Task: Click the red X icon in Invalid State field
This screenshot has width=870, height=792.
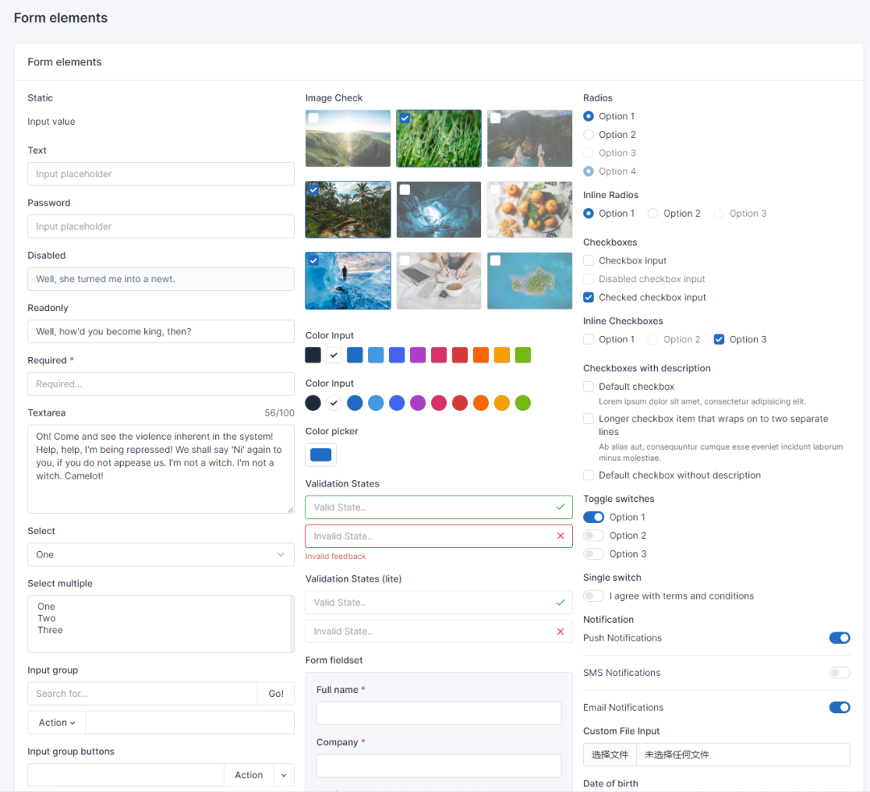Action: [x=561, y=536]
